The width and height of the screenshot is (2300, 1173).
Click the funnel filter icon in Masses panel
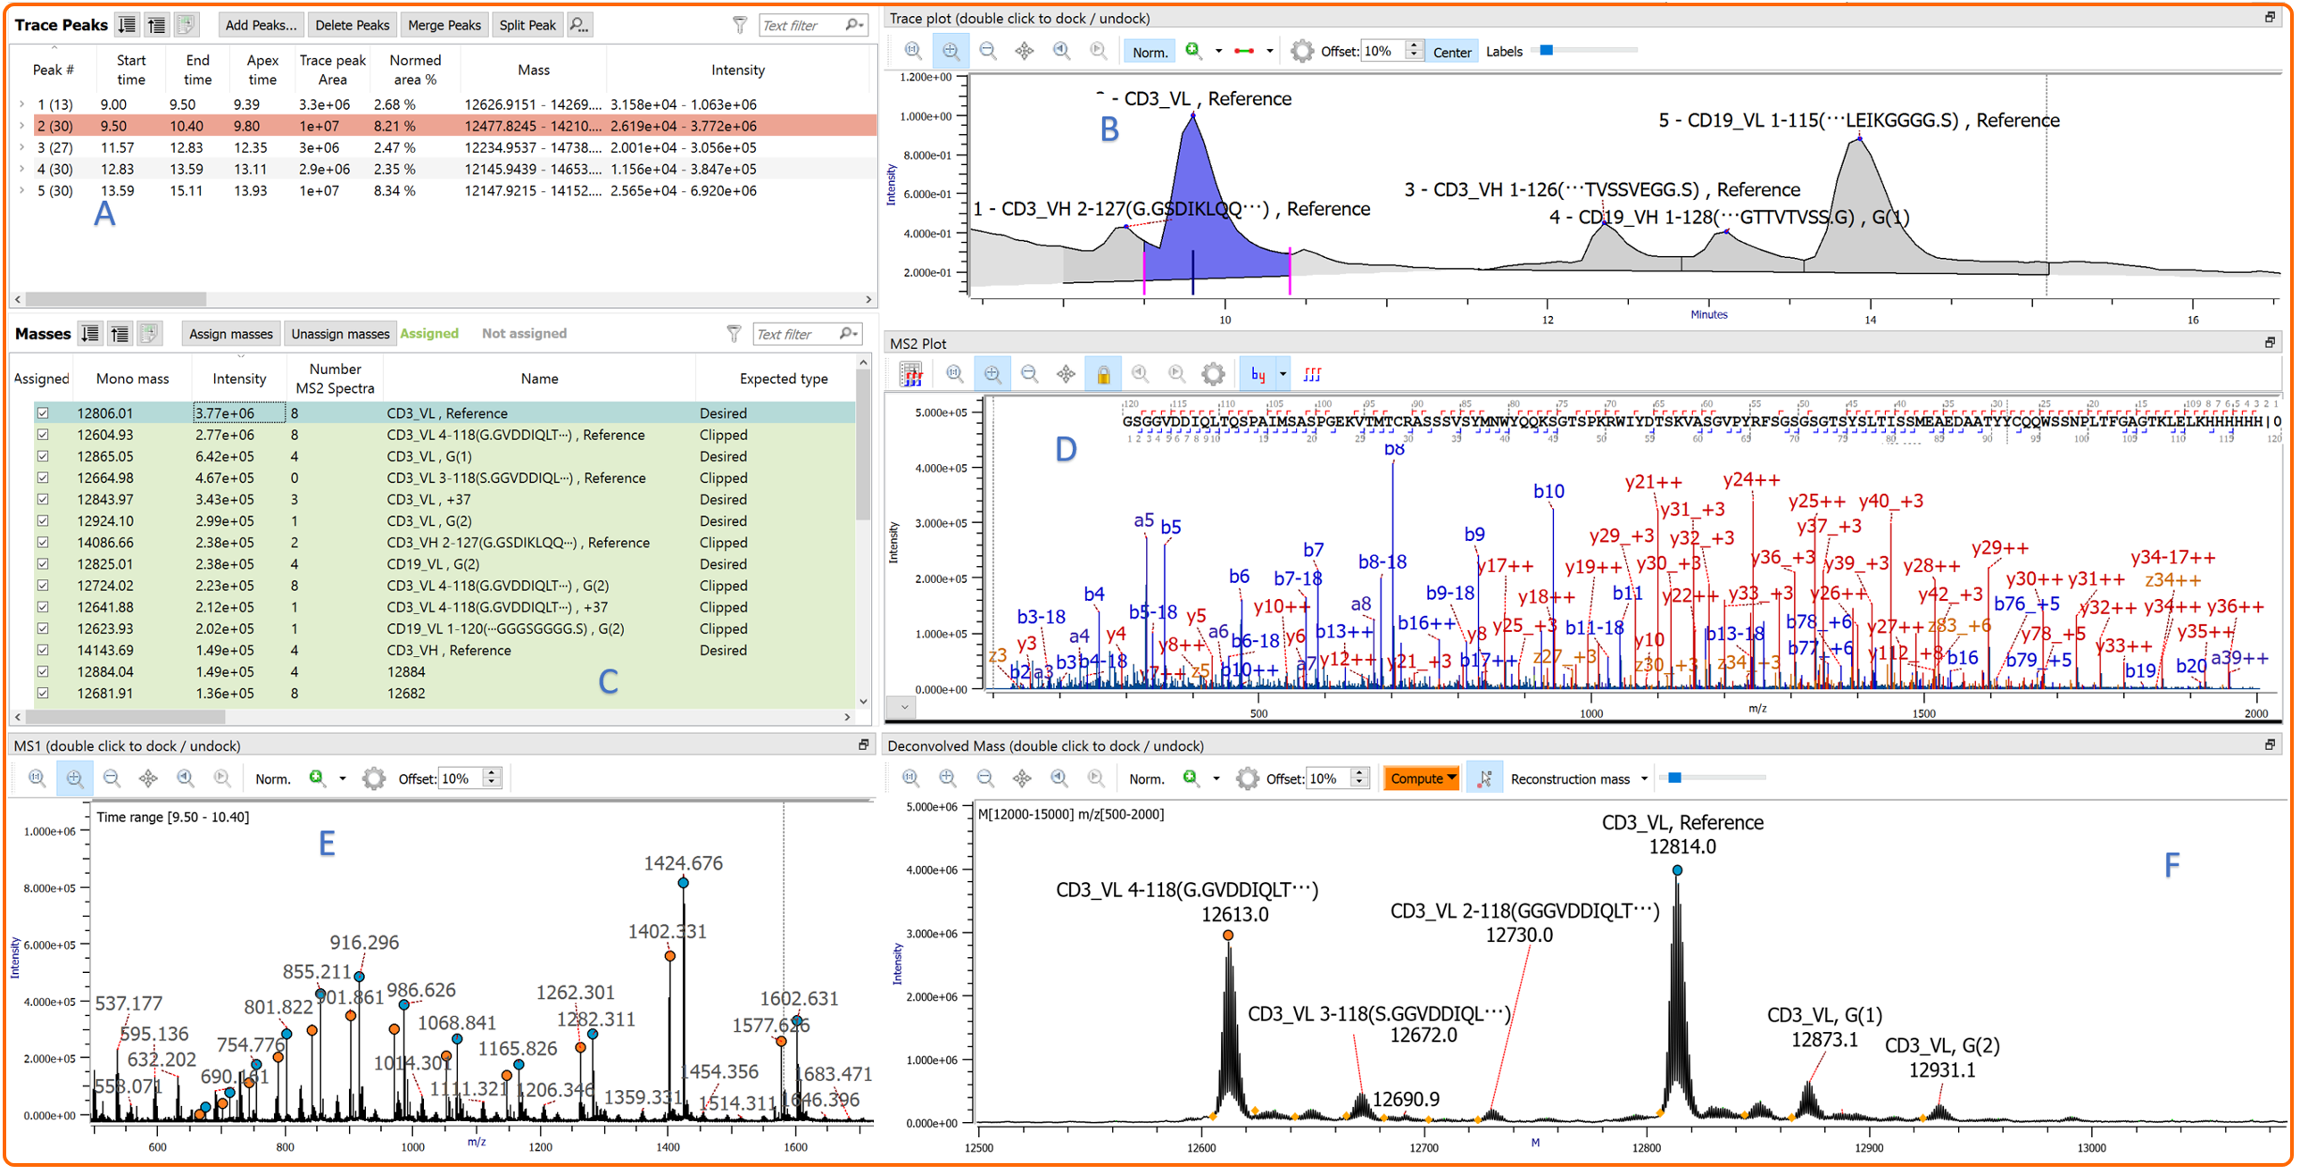[x=734, y=334]
